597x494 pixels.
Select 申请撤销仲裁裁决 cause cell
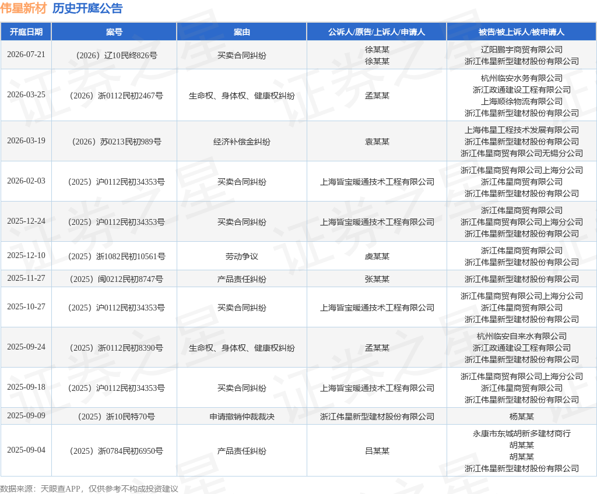[x=242, y=417]
